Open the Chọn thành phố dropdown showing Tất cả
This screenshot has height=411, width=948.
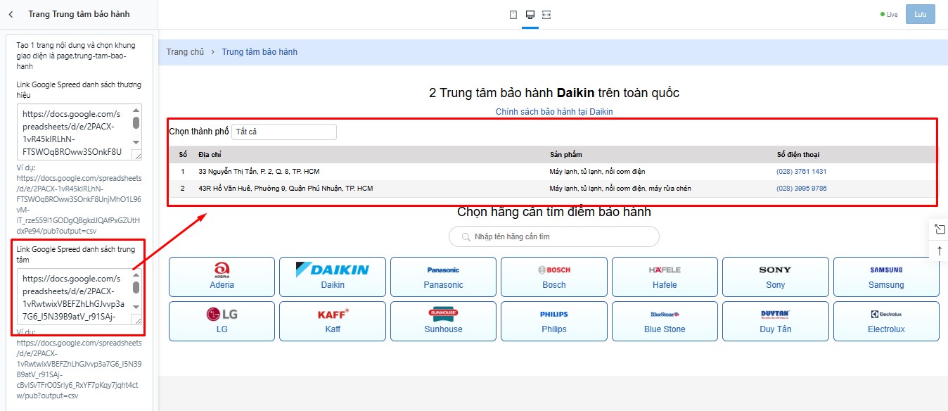pyautogui.click(x=284, y=132)
